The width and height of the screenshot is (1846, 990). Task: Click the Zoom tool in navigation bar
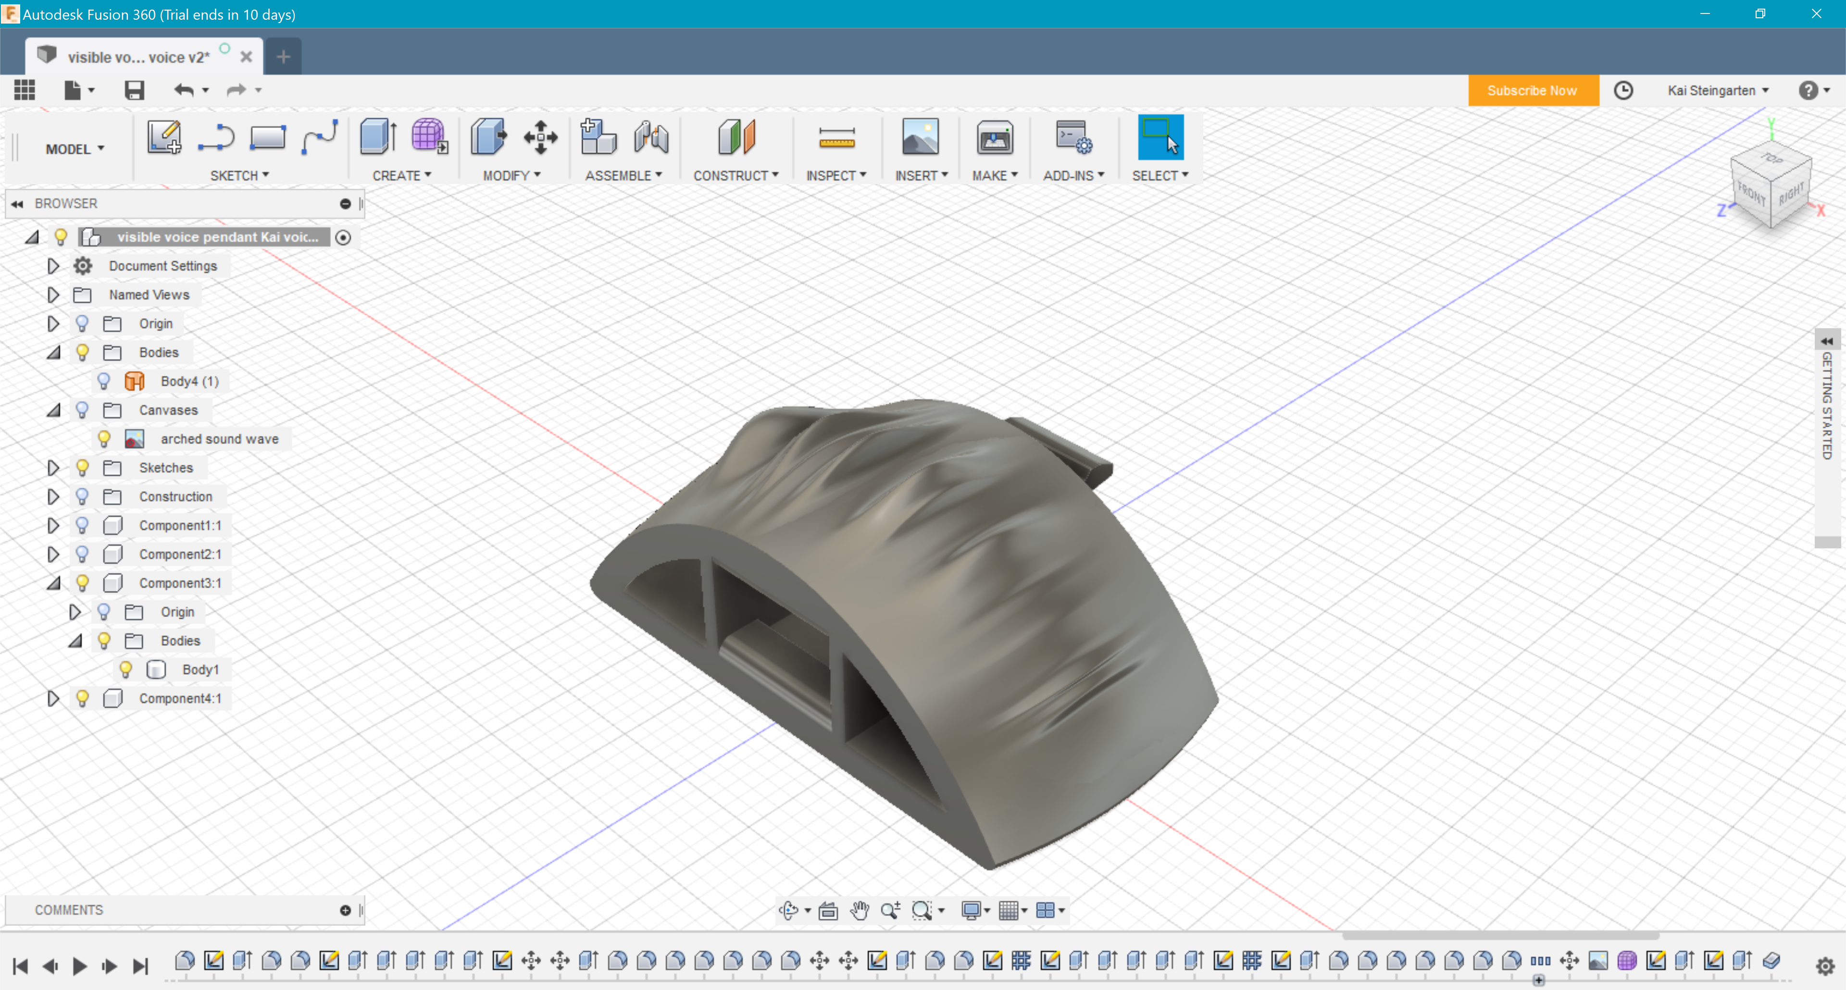891,910
